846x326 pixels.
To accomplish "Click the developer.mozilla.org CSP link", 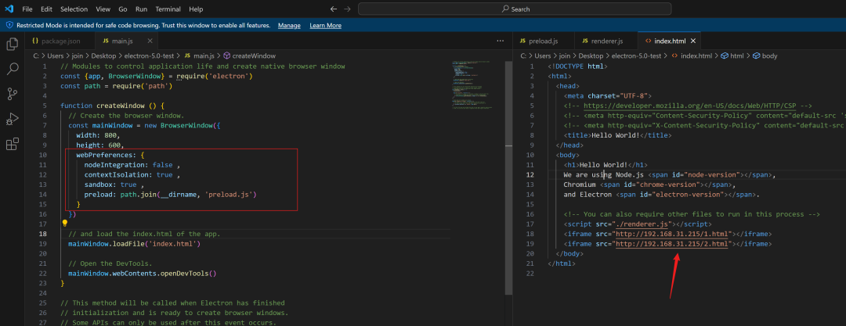I will pos(690,106).
